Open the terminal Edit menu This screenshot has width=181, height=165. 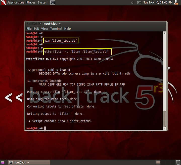coord(36,29)
